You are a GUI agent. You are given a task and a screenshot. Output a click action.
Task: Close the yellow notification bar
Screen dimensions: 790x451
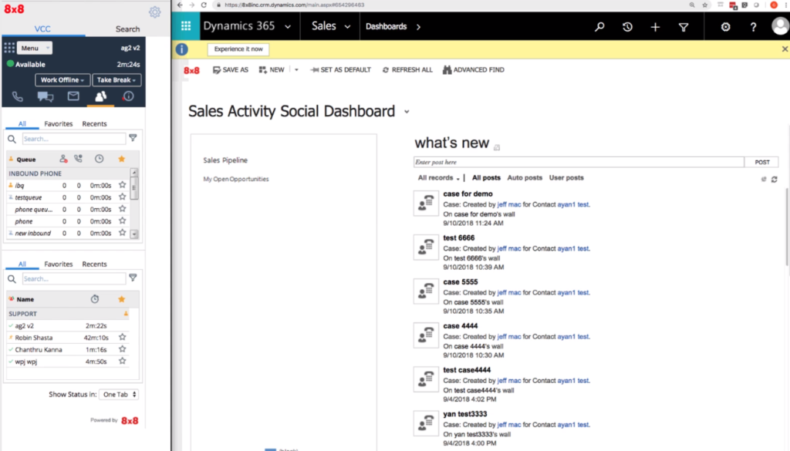785,49
